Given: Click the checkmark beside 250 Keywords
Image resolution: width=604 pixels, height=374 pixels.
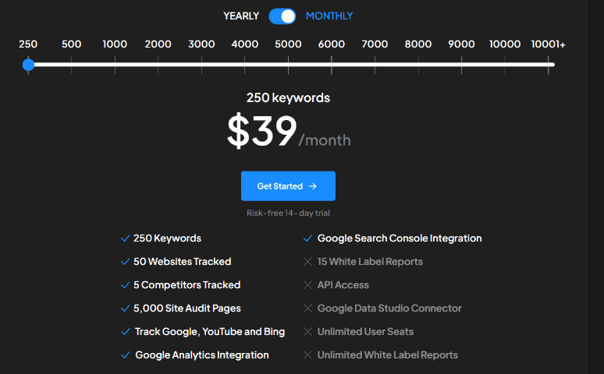Looking at the screenshot, I should (125, 238).
